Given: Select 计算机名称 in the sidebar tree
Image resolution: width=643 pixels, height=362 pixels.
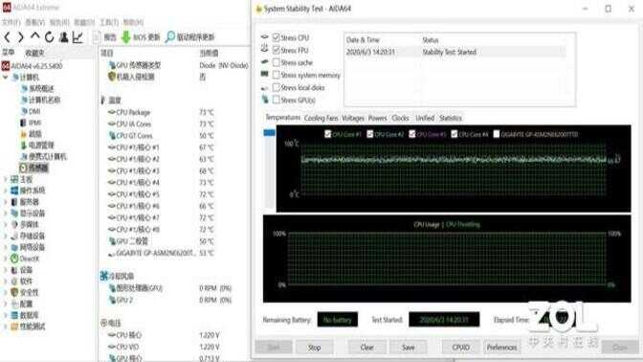Looking at the screenshot, I should tap(40, 100).
